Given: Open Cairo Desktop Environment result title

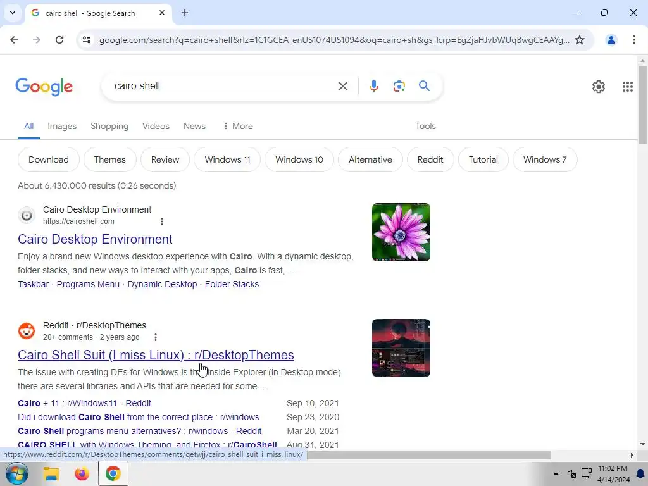Looking at the screenshot, I should pyautogui.click(x=95, y=239).
